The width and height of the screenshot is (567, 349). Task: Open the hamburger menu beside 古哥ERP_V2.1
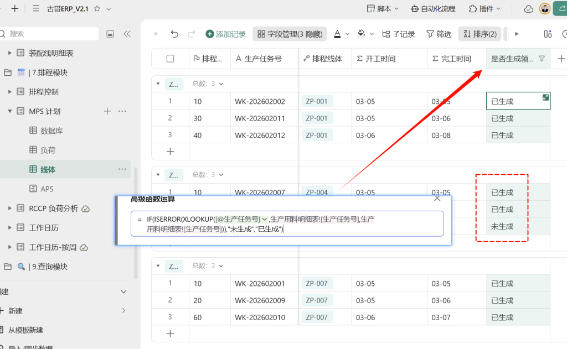[x=36, y=9]
